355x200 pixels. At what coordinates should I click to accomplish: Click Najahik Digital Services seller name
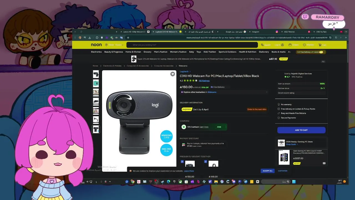(x=301, y=74)
